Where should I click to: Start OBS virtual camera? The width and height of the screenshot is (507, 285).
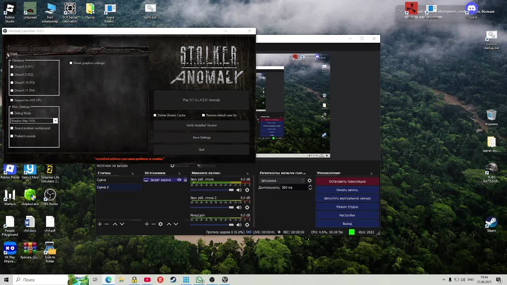(x=347, y=198)
